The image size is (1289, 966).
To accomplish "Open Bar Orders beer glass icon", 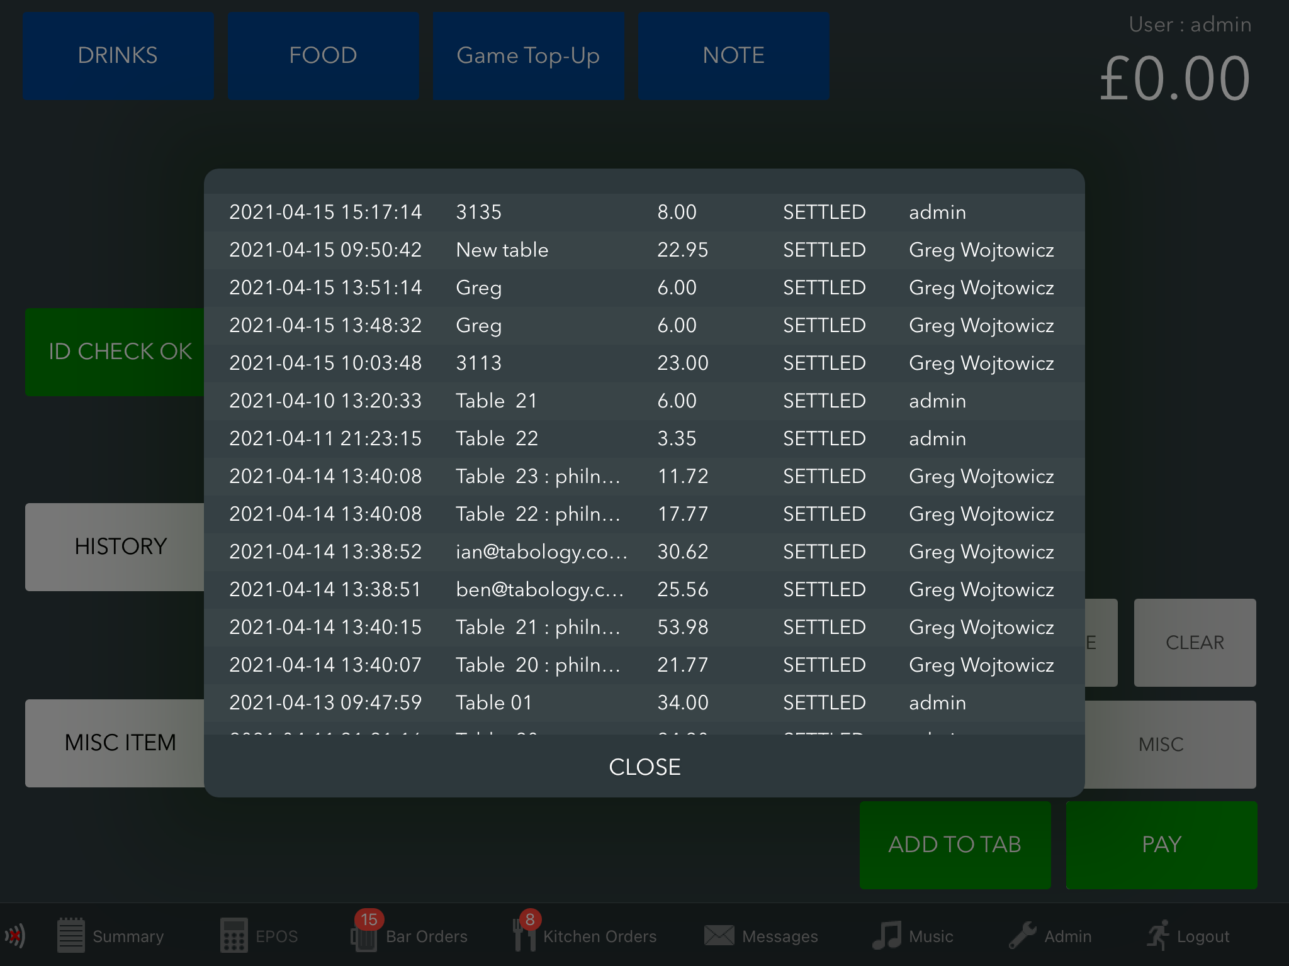I will pos(364,937).
